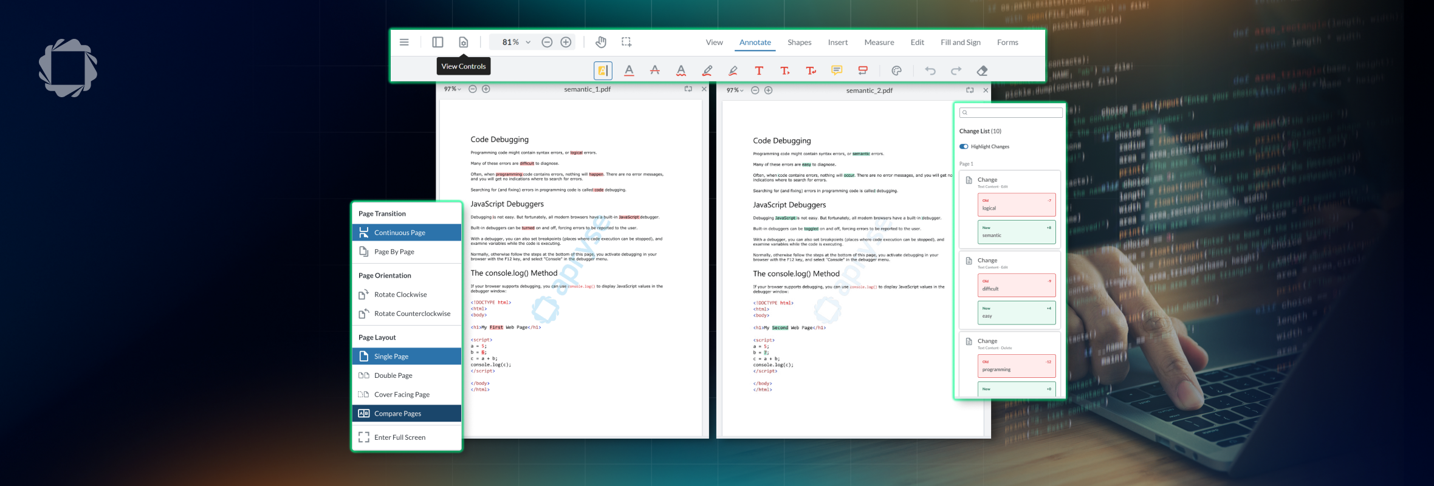Viewport: 1434px width, 486px height.
Task: Click the Change List search field
Action: [1011, 112]
